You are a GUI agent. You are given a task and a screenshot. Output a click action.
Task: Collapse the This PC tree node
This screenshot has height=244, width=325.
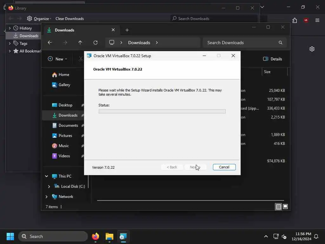46,176
